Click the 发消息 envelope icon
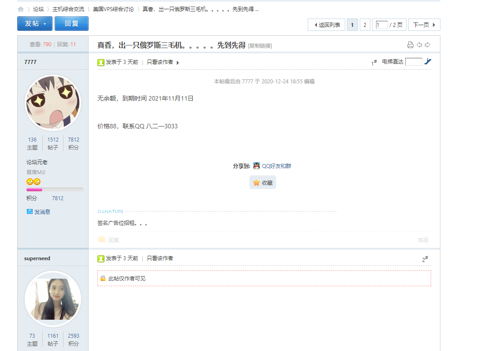The width and height of the screenshot is (477, 351). click(30, 211)
